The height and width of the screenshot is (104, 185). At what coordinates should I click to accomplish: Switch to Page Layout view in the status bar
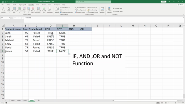(162, 103)
